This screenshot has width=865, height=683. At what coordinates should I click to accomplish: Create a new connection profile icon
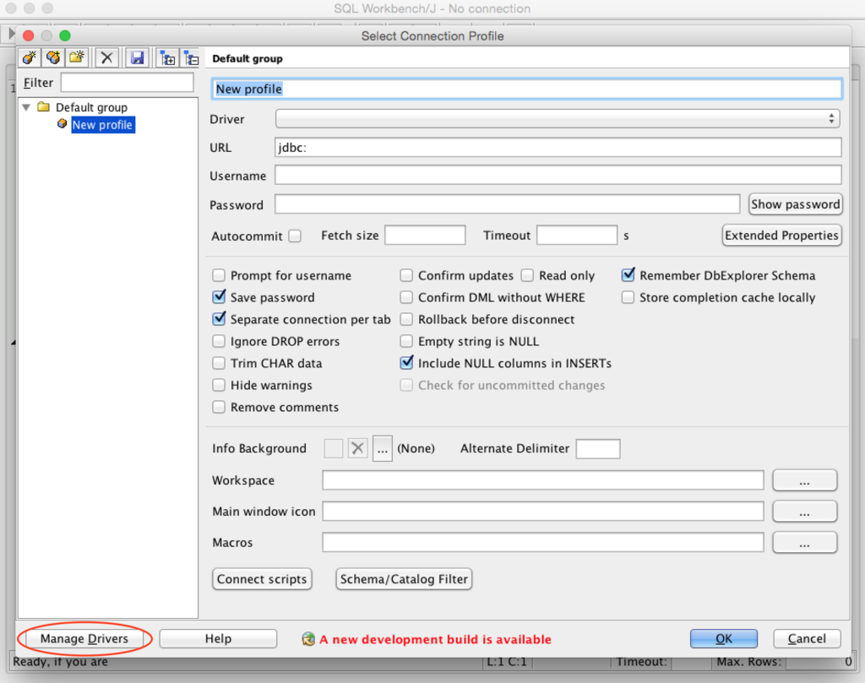click(x=30, y=57)
